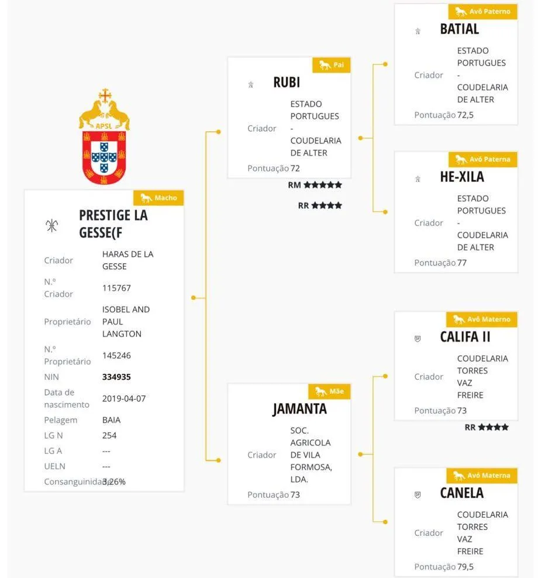Click the APSL coat of arms logo
The image size is (538, 578).
[x=104, y=137]
